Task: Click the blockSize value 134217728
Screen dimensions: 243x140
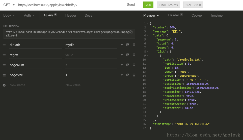Action: [192, 92]
